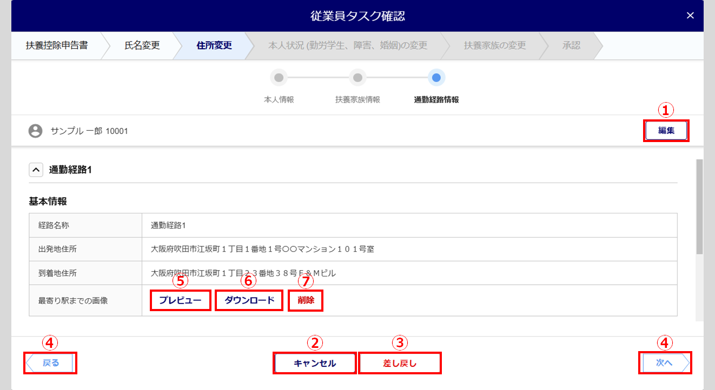Delete the image with 削除 button

(x=306, y=300)
